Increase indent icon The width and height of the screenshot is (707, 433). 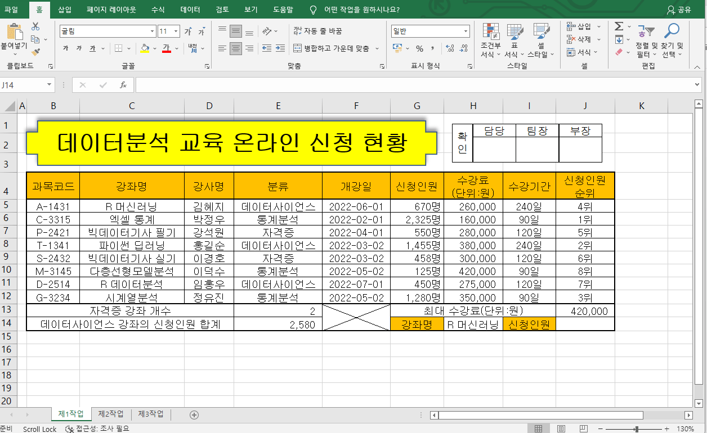(280, 48)
